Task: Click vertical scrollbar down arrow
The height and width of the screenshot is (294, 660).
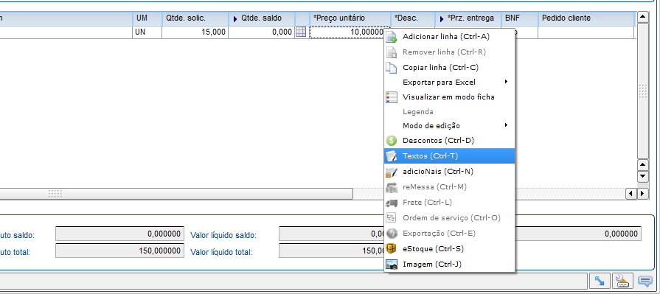Action: pyautogui.click(x=643, y=176)
